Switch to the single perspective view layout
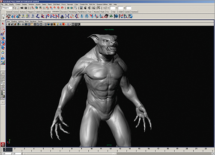215x155 pixels. click(x=3, y=73)
